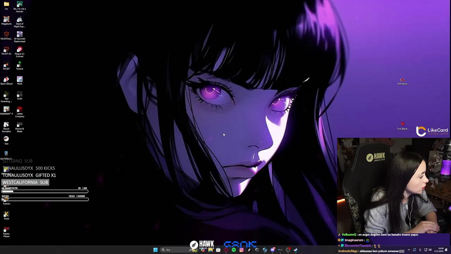Open FACEIT AC desktop icon

click(x=6, y=50)
